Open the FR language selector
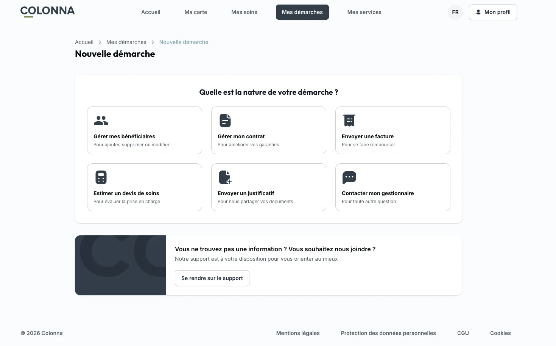 (x=455, y=12)
